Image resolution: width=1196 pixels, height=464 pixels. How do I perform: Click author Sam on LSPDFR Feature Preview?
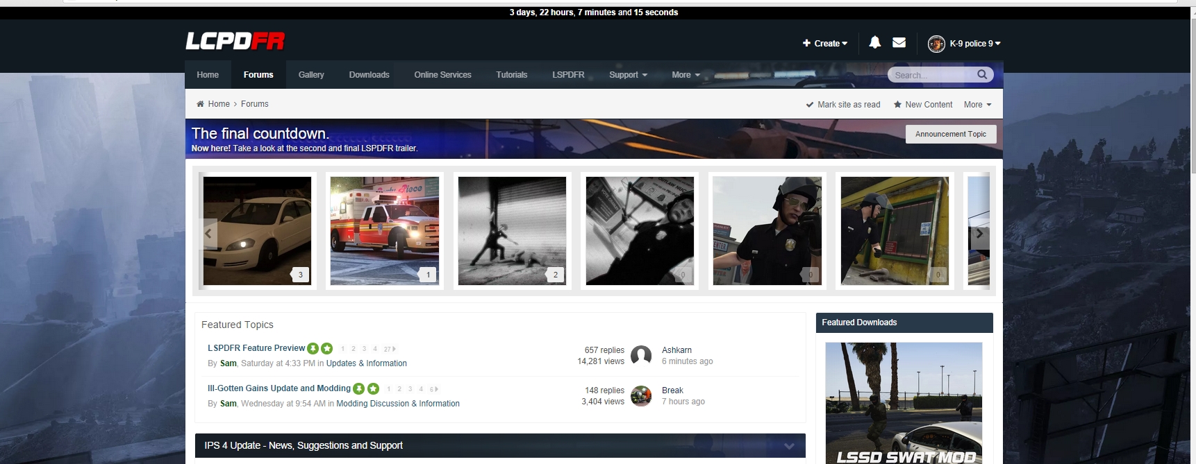(229, 363)
